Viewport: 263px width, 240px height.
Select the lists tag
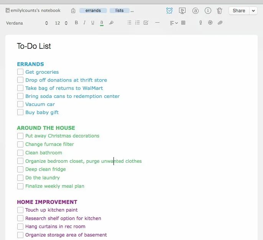(119, 11)
